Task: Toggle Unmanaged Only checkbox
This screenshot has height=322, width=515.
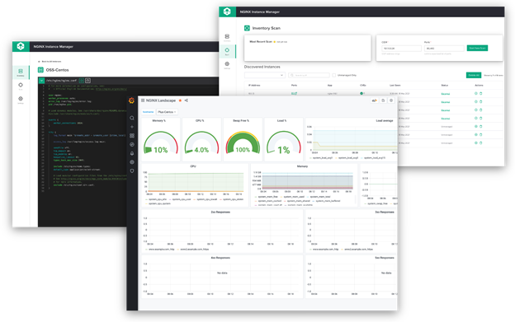Action: tap(334, 75)
